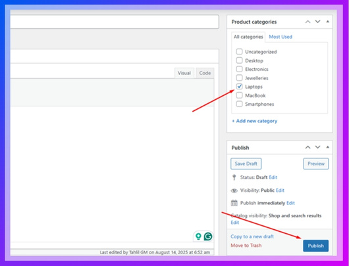Image resolution: width=349 pixels, height=266 pixels.
Task: Click the Grammarly icon in the editor
Action: click(208, 236)
